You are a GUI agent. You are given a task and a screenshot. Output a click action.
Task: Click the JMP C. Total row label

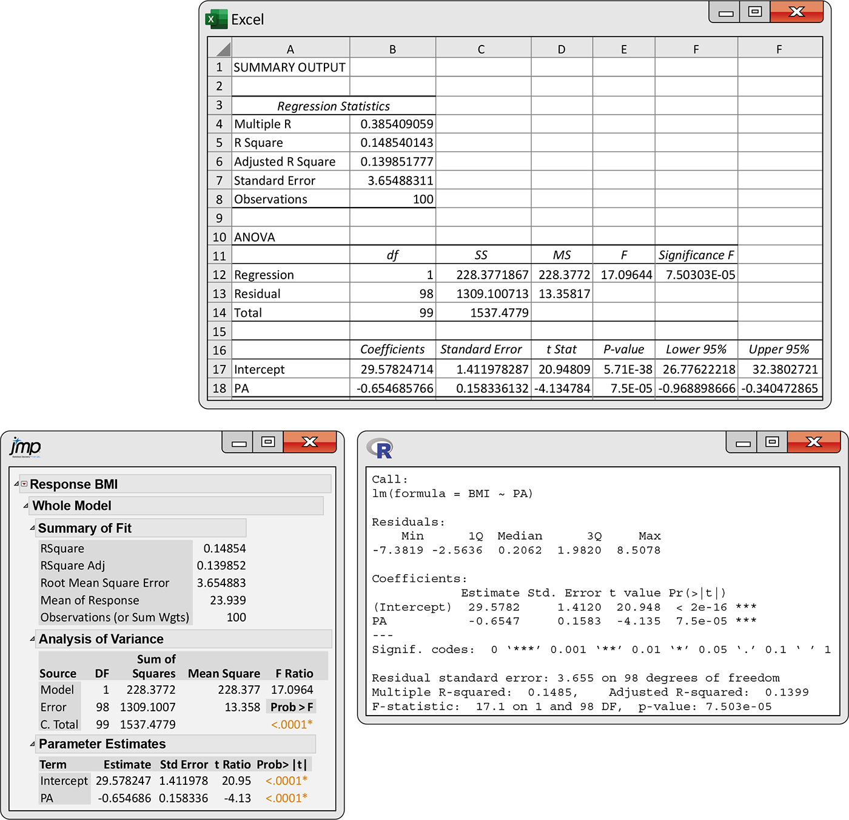[59, 725]
